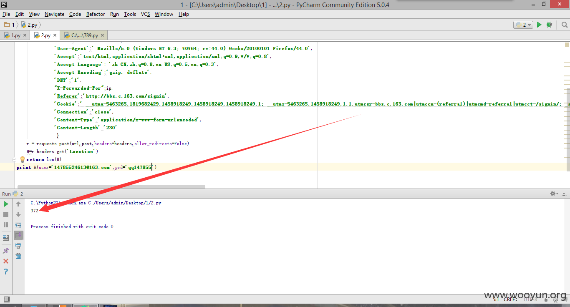Screen dimensions: 570x307
Task: Open CRLF line separator selector
Action: [x=511, y=299]
